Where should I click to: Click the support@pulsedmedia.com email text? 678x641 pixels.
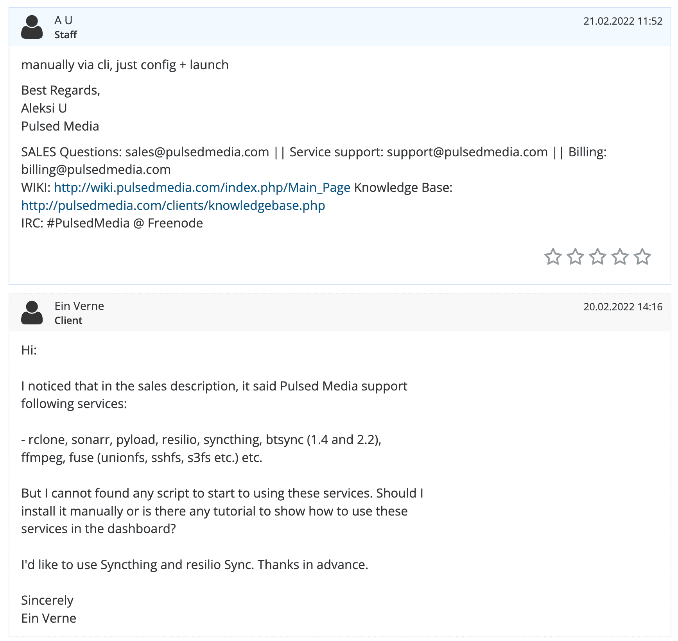click(467, 152)
